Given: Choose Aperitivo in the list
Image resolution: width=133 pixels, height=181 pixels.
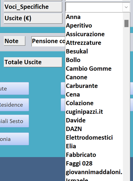Looking at the screenshot, I should coord(94,25).
